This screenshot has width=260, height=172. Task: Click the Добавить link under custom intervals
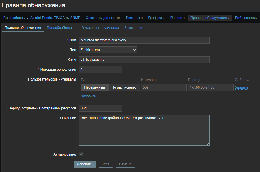[88, 96]
